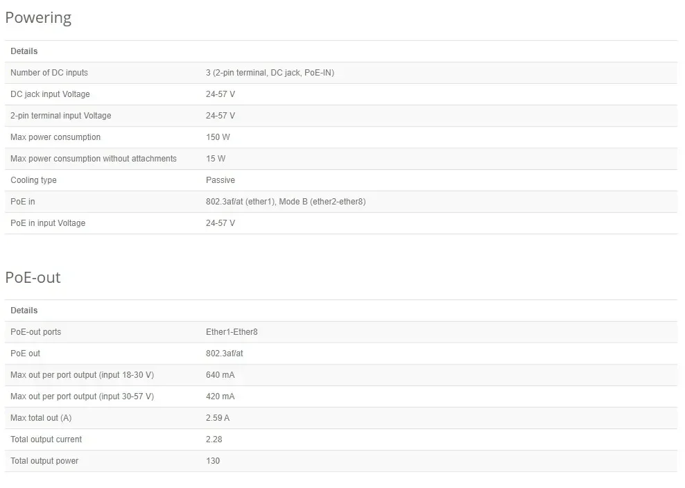The height and width of the screenshot is (488, 685).
Task: Click the Total output power value 130
Action: [x=213, y=460]
